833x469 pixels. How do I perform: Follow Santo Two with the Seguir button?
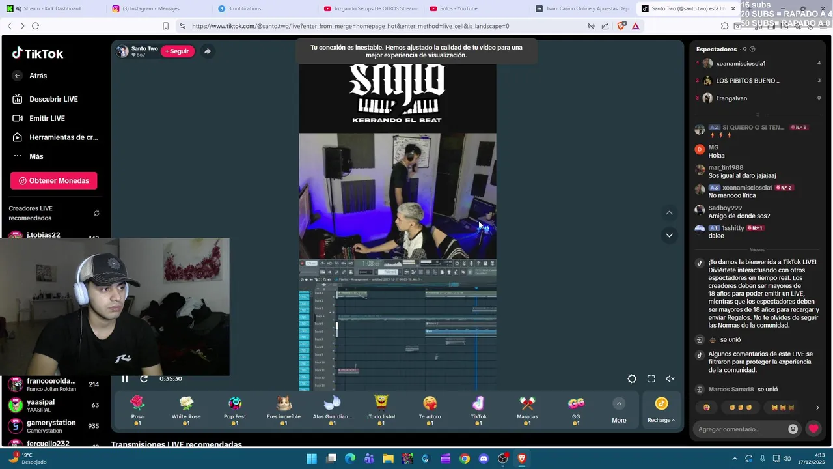click(177, 51)
